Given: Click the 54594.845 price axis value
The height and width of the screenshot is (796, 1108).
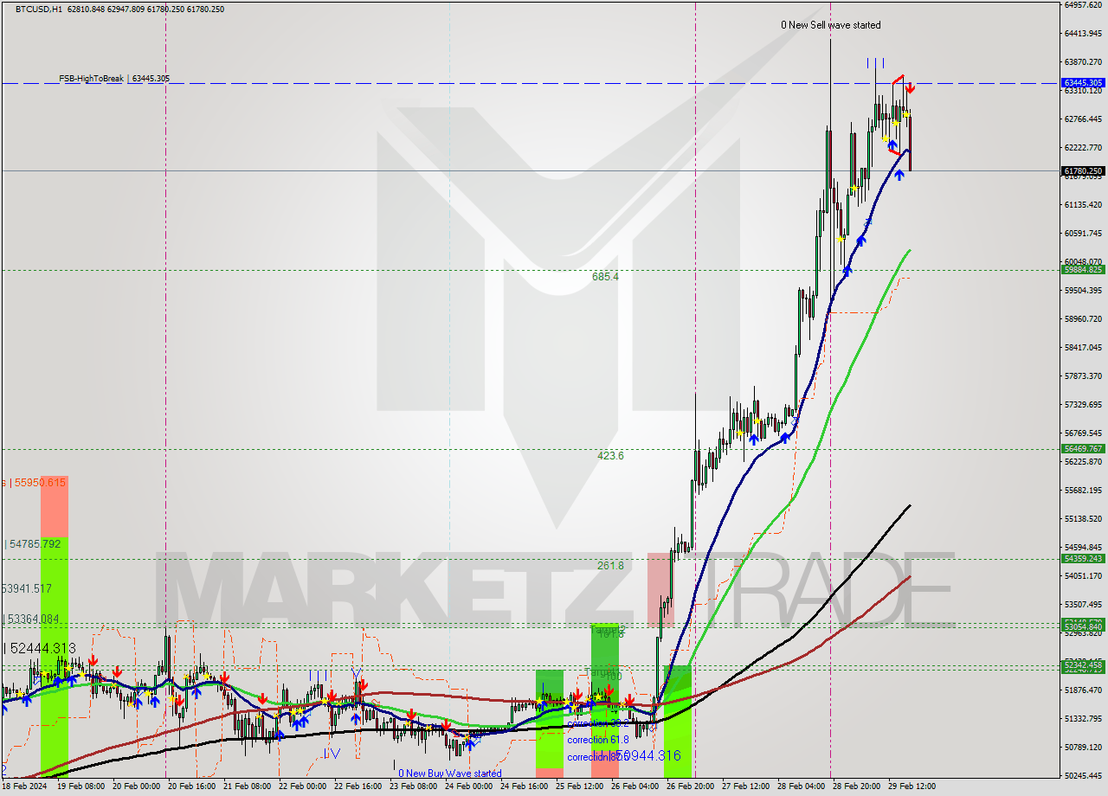Looking at the screenshot, I should (1083, 548).
